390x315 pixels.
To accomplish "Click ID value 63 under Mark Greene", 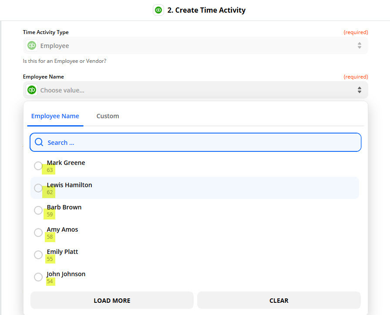I will pos(50,170).
